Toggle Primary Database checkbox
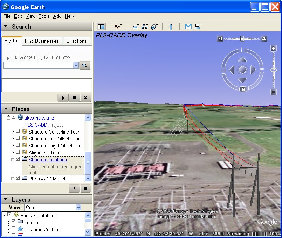 point(9,215)
